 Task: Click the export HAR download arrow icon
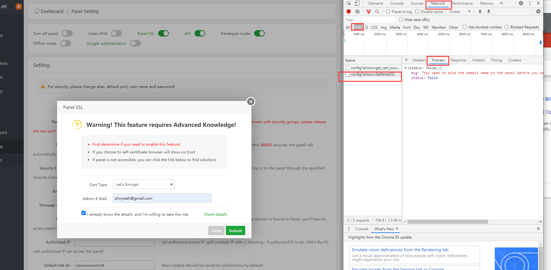click(x=489, y=12)
